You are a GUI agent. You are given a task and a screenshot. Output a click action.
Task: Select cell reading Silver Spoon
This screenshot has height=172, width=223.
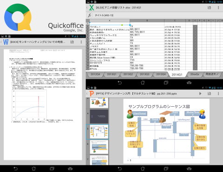point(110,57)
